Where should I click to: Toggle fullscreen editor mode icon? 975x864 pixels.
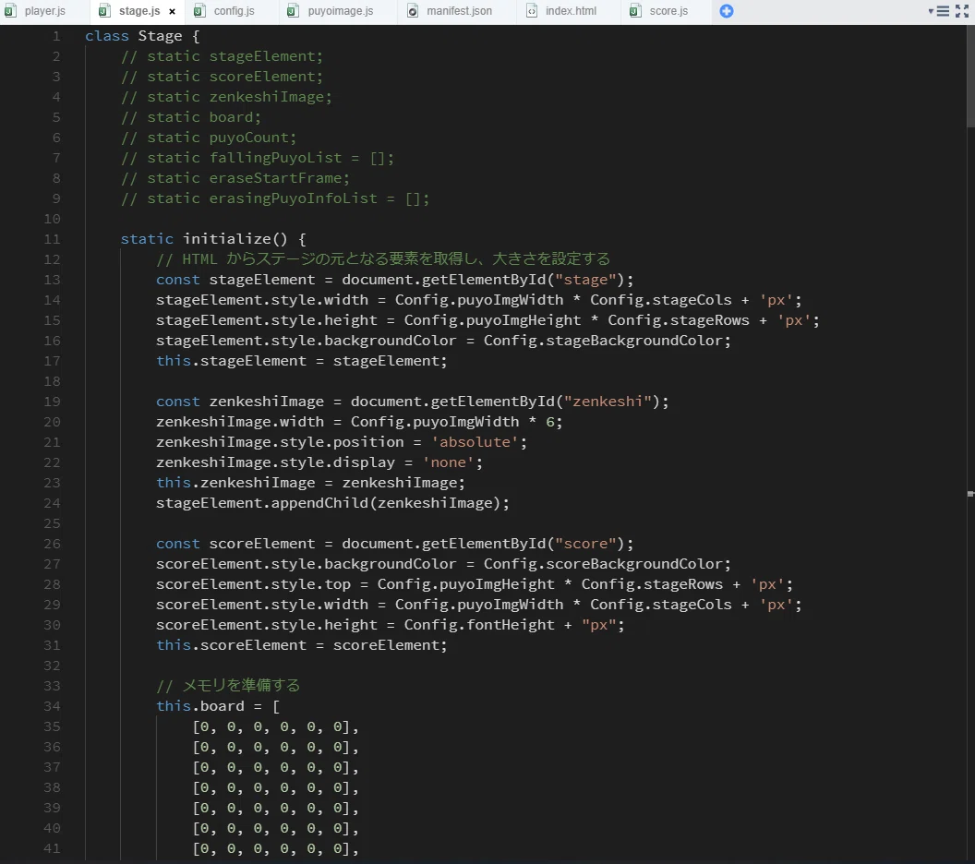(962, 10)
